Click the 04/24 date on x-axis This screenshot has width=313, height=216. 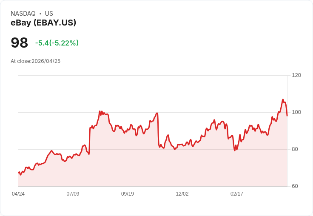coord(18,194)
